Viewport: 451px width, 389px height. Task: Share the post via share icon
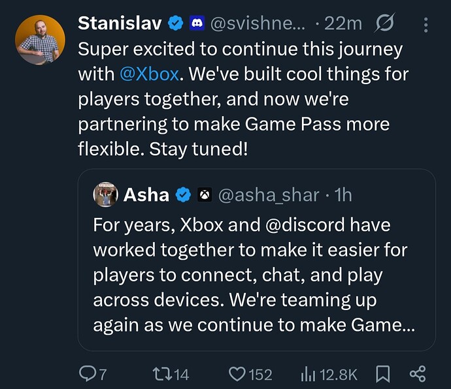pyautogui.click(x=418, y=374)
